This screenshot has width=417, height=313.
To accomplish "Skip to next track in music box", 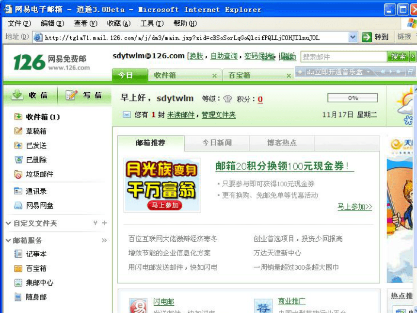I will point(399,72).
